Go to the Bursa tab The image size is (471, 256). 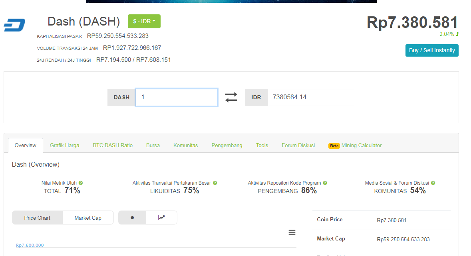coord(153,146)
